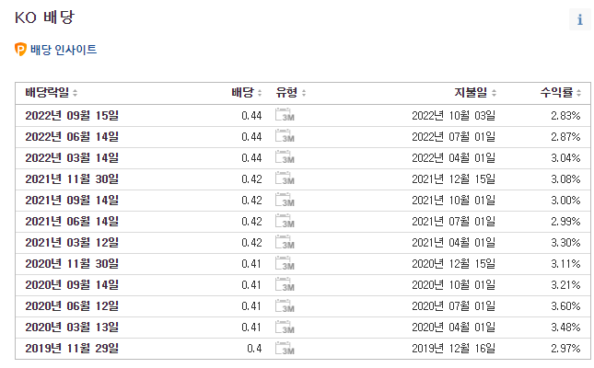Click 3M calendar icon in 2020년 09월 14일 row
The width and height of the screenshot is (594, 368).
point(285,284)
